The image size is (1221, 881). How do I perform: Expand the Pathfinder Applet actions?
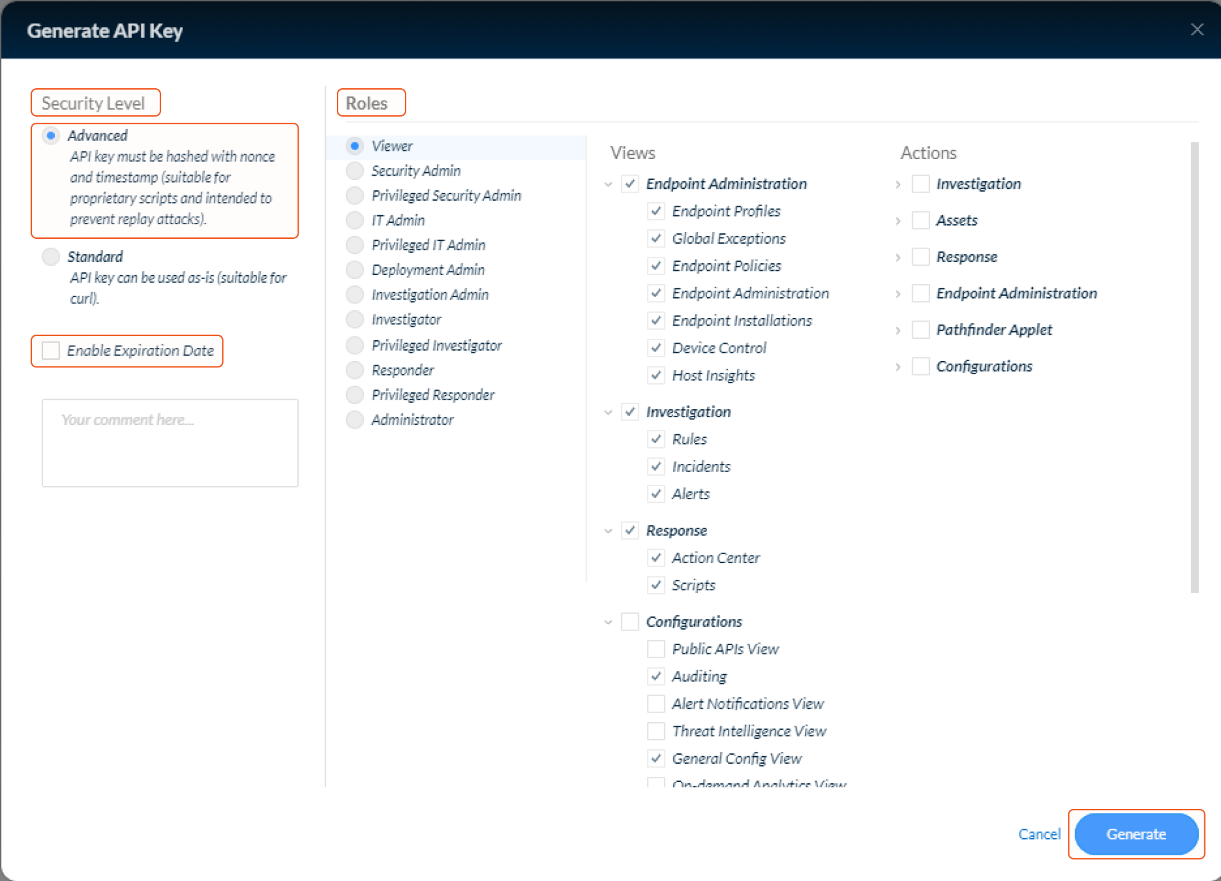point(898,331)
